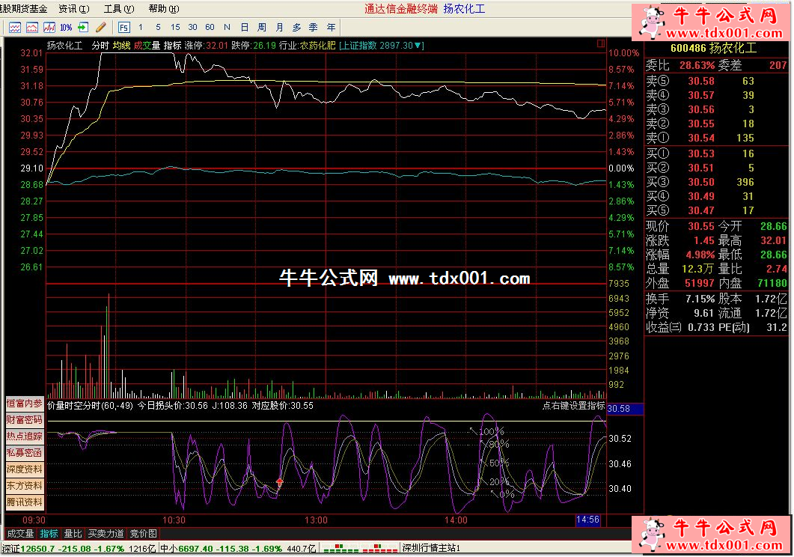Image resolution: width=794 pixels, height=557 pixels.
Task: Open the 恒富内参 sidebar button
Action: tap(24, 404)
